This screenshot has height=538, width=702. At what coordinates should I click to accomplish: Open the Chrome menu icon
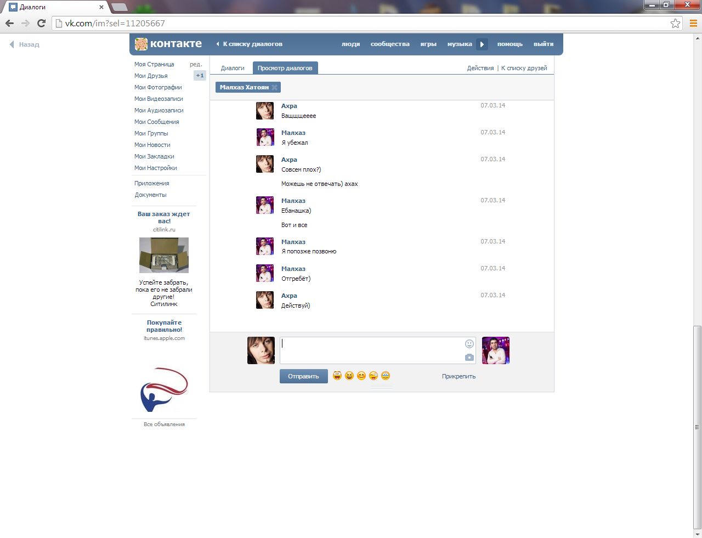(x=693, y=23)
